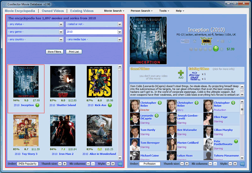Image resolution: width=252 pixels, height=173 pixels.
Task: Open Marion Cotillard's person link
Action: [188, 143]
